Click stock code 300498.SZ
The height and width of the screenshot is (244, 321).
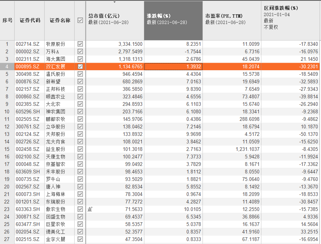click(x=28, y=74)
